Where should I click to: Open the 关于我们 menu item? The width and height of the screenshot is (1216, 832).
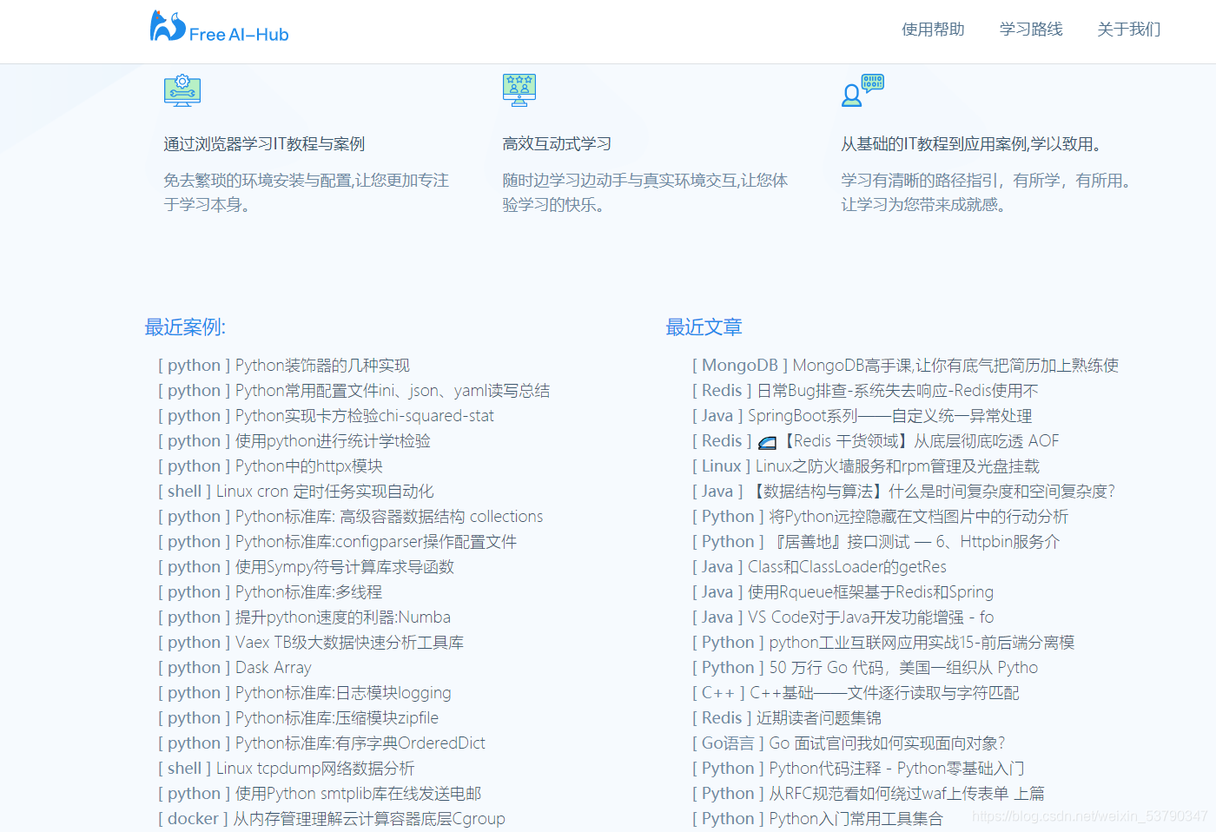(1128, 29)
